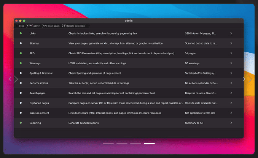Click the green status dot beside Warnings
Image resolution: width=258 pixels, height=158 pixels.
[21, 63]
